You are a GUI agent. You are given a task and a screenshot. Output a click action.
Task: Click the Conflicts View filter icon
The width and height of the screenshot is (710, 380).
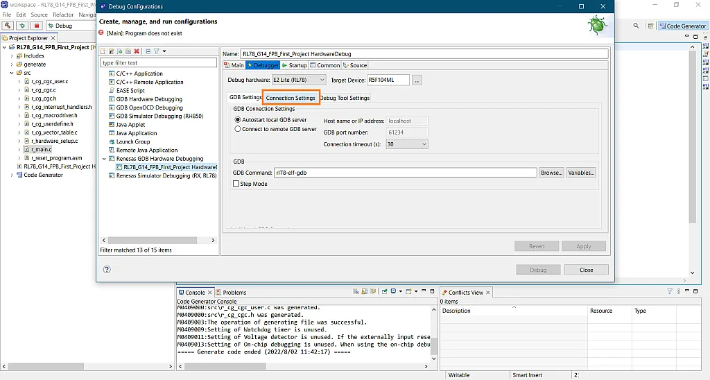point(670,292)
